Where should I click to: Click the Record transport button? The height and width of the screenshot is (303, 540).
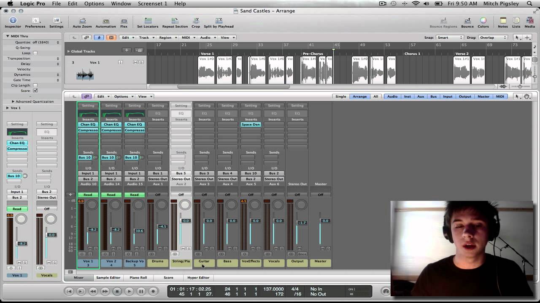153,291
